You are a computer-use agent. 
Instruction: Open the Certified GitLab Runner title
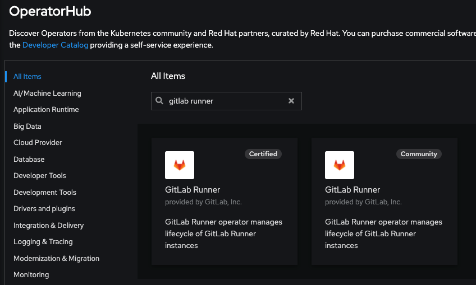(x=193, y=190)
